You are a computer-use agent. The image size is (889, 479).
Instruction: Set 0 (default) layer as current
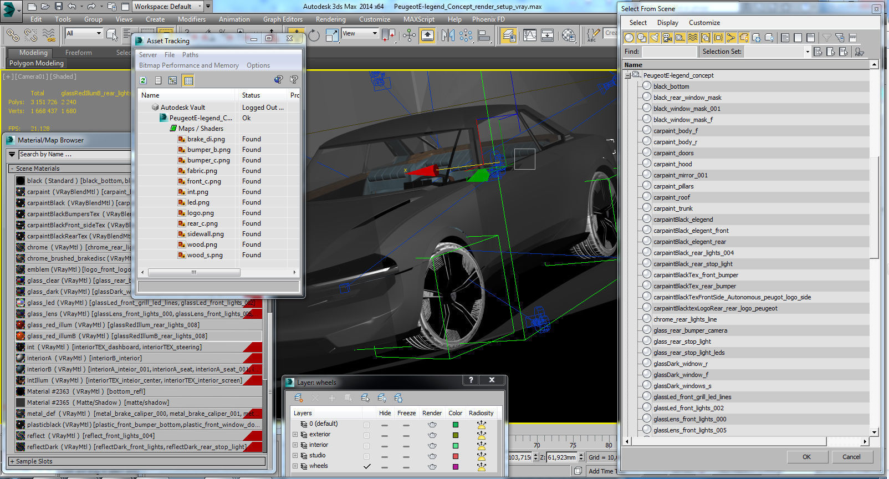pos(366,425)
